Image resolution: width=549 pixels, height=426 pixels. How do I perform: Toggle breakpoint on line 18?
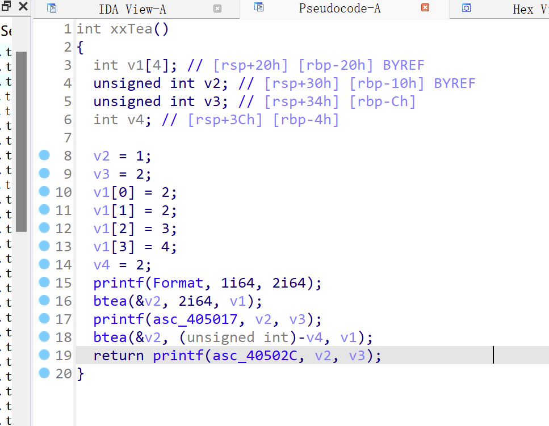(x=44, y=337)
